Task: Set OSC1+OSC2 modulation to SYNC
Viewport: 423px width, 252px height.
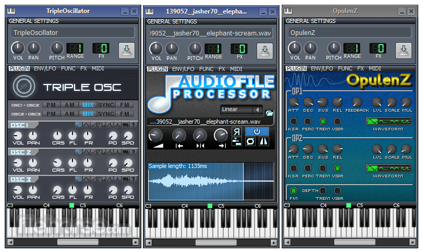Action: 106,105
